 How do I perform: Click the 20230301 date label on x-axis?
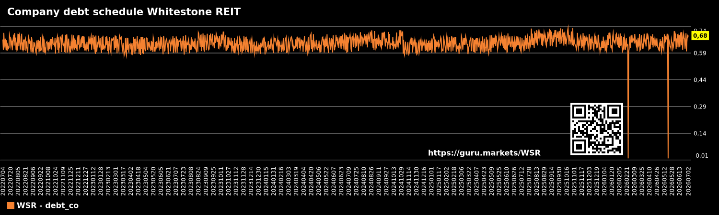(116, 181)
